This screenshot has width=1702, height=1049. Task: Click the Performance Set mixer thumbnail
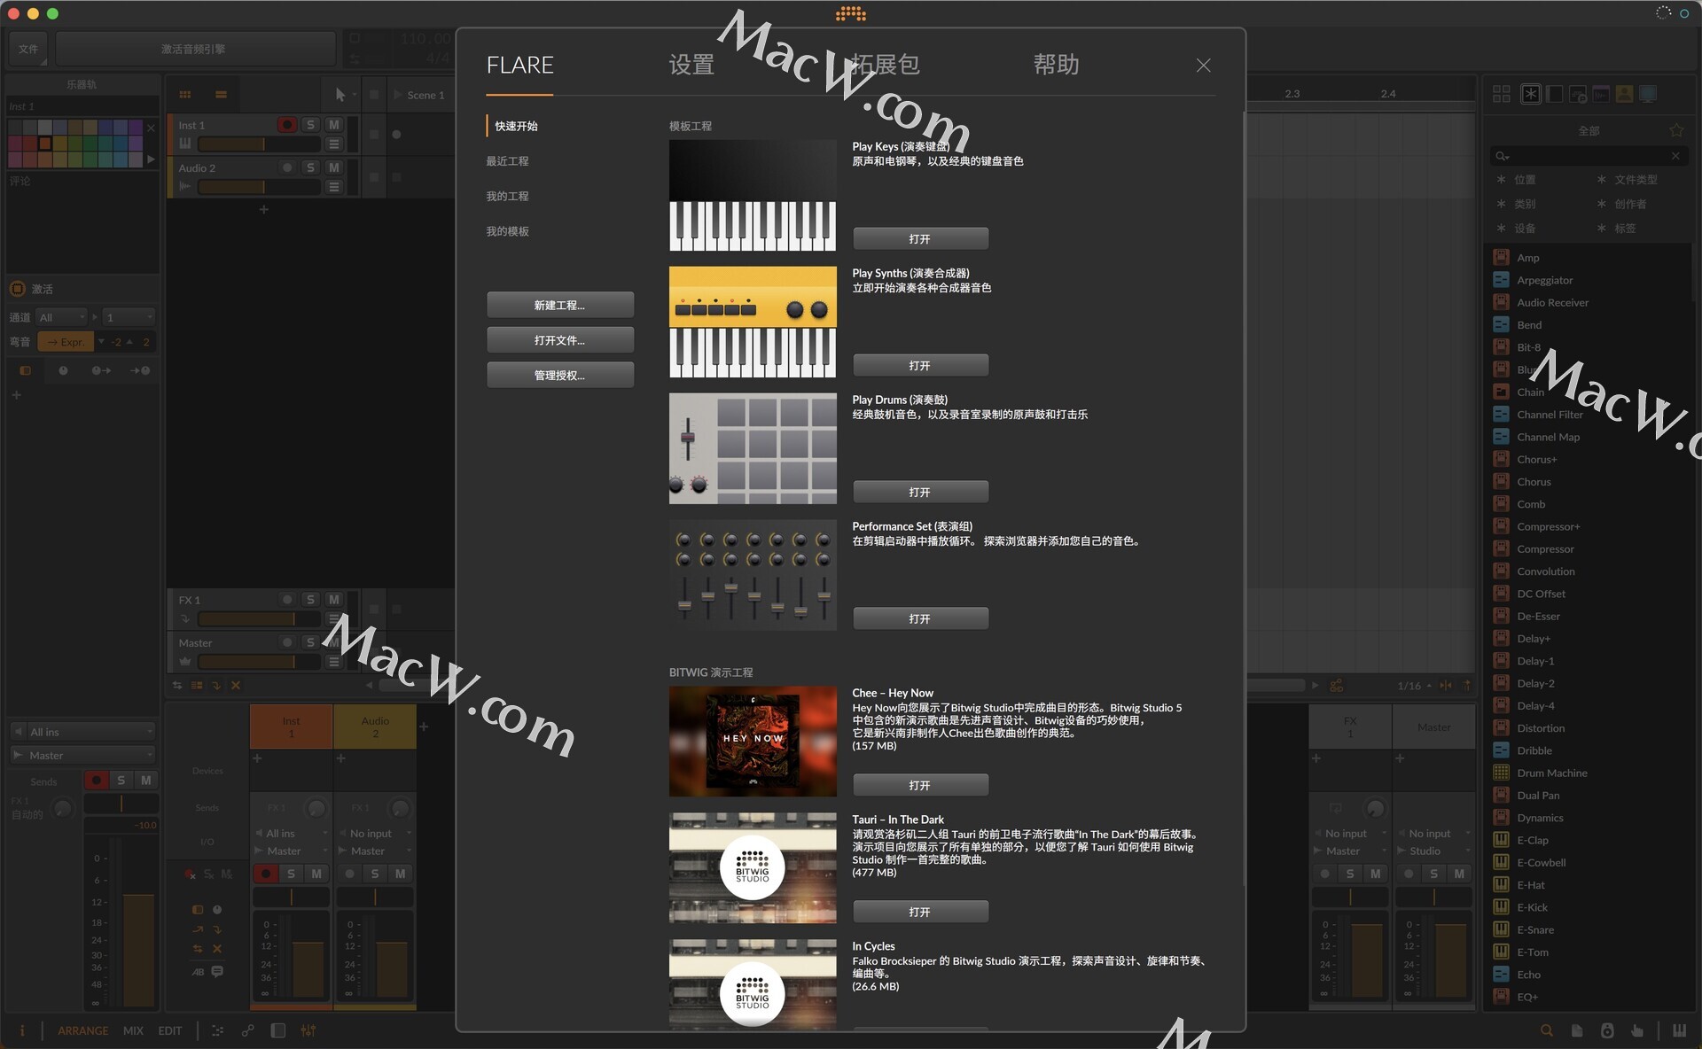pos(753,575)
